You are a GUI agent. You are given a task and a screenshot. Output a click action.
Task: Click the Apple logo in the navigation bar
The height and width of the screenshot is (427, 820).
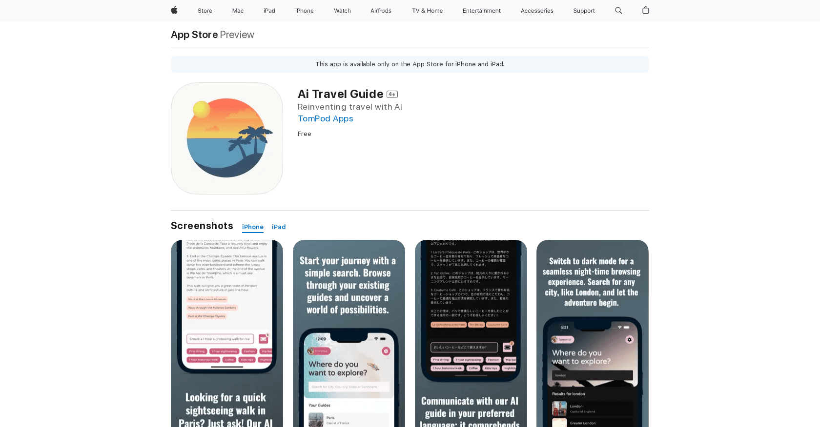pos(174,10)
